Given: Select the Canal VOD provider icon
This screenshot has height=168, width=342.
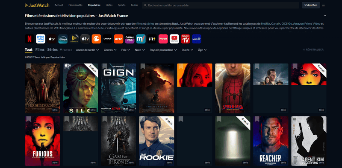Looking at the screenshot, I should pyautogui.click(x=130, y=39).
